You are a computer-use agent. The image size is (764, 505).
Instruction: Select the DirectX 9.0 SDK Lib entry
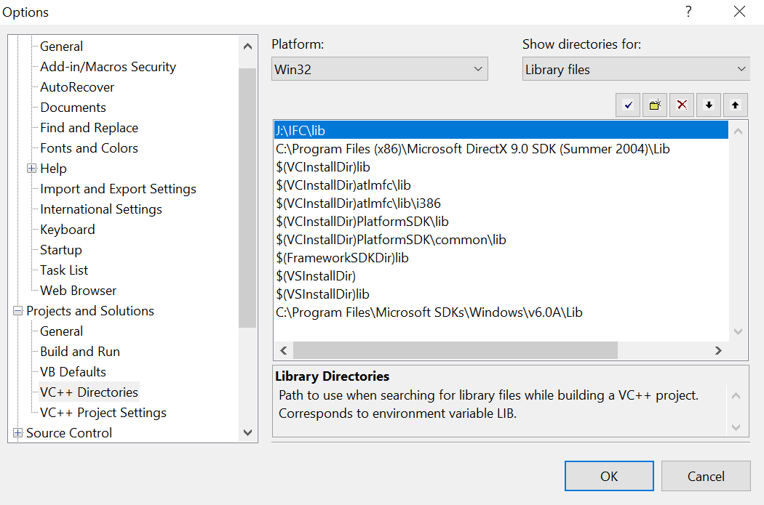[473, 149]
